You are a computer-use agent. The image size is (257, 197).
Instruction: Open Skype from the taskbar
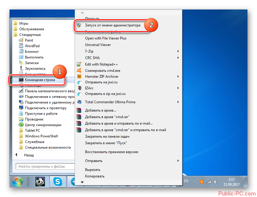[x=58, y=182]
